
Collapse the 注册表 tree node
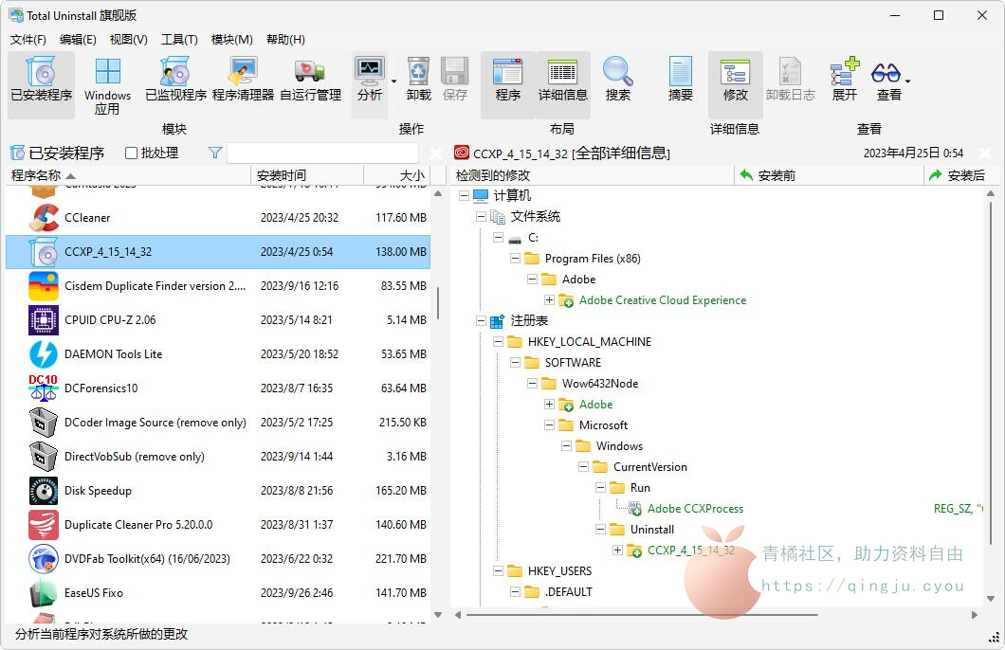(x=481, y=321)
